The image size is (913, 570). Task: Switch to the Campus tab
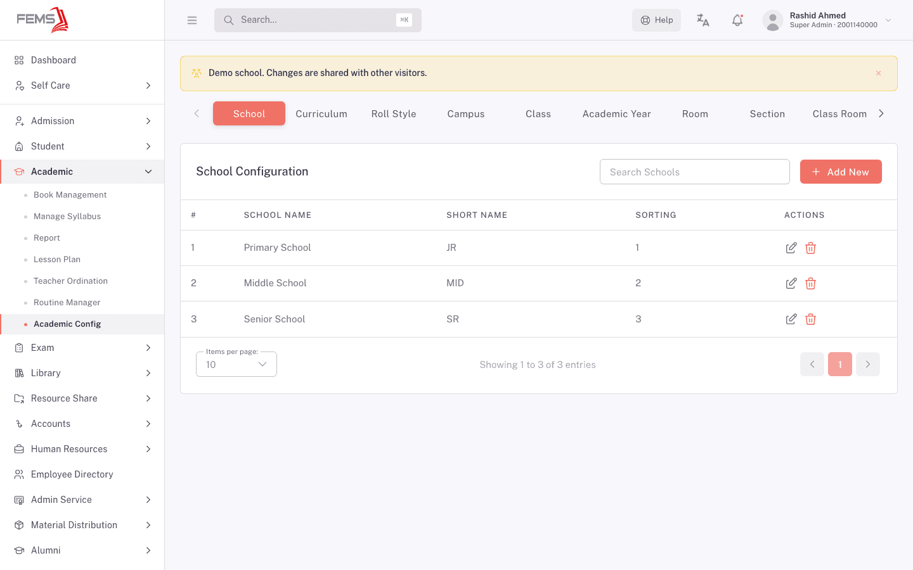click(466, 114)
